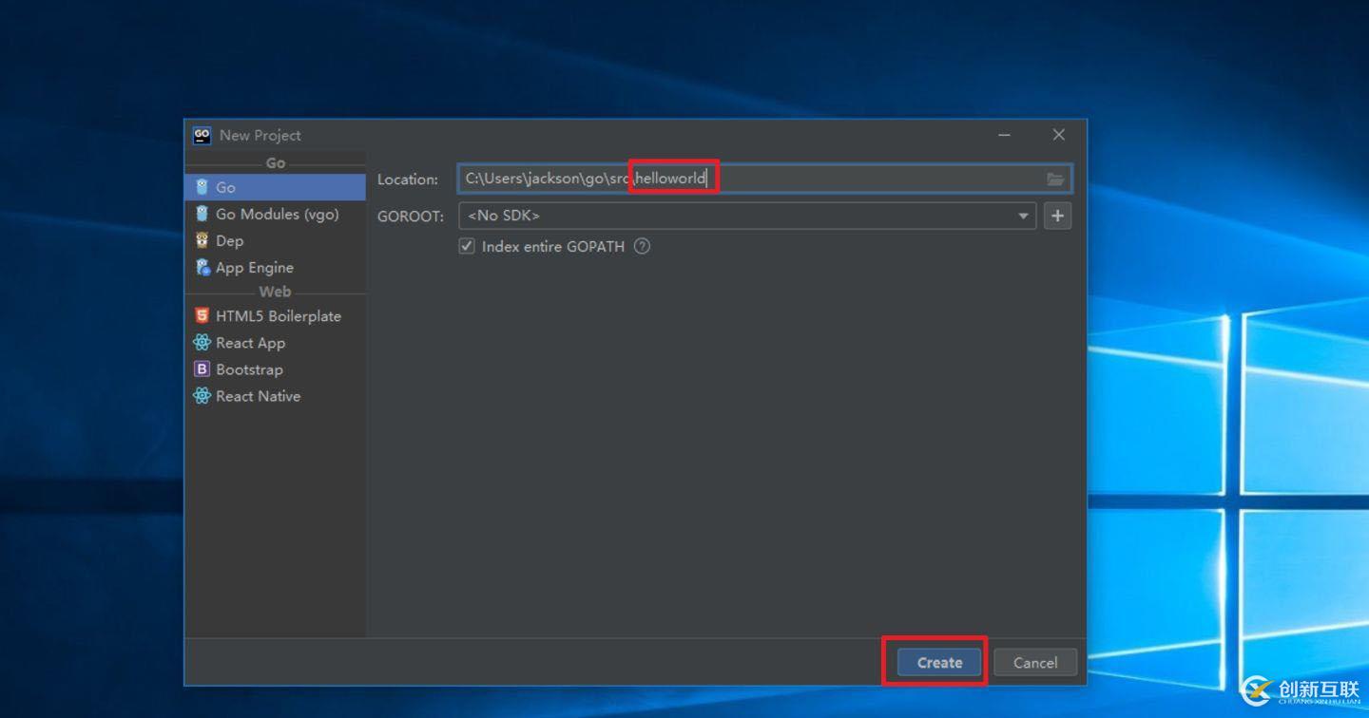Click the Go Modules gopher icon
Viewport: 1369px width, 718px height.
(202, 214)
